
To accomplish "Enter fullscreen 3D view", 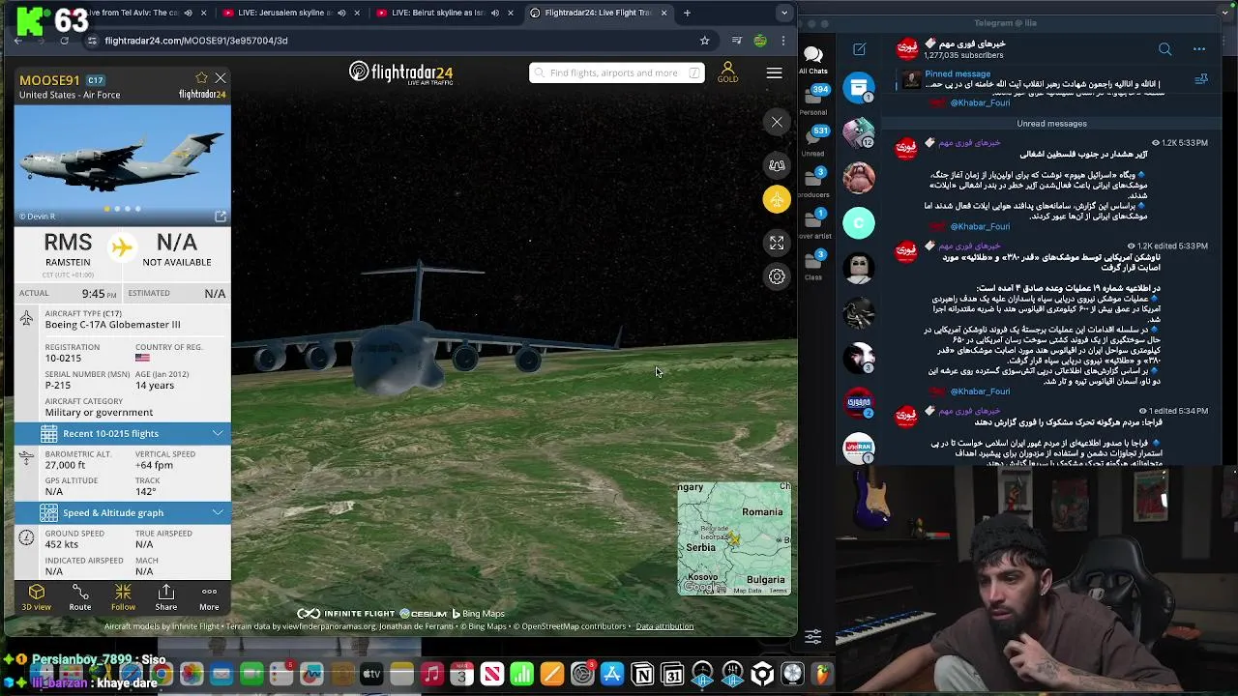I will point(777,243).
